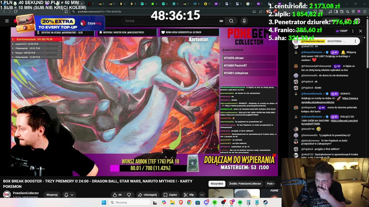The image size is (369, 207).
Task: Expand chat mode dropdown at top of chat
Action: click(301, 31)
